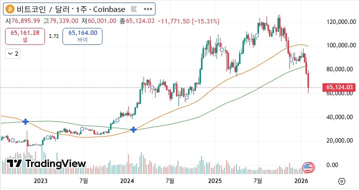359x190 pixels.
Task: Click the US flag economic events icon
Action: [308, 168]
